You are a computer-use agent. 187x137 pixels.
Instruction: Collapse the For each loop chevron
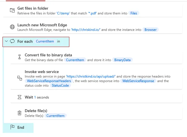coord(7,41)
